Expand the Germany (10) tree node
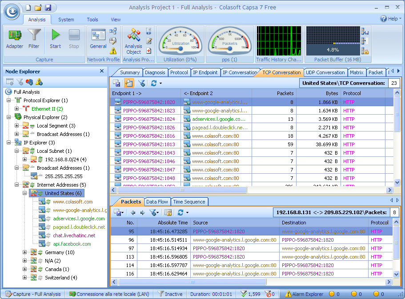This screenshot has height=299, width=405. pyautogui.click(x=25, y=252)
